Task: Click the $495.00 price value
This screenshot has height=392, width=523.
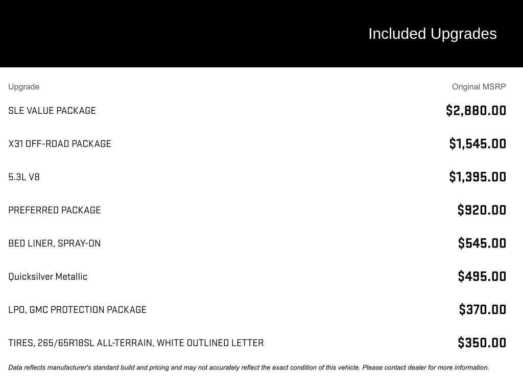Action: [x=482, y=276]
